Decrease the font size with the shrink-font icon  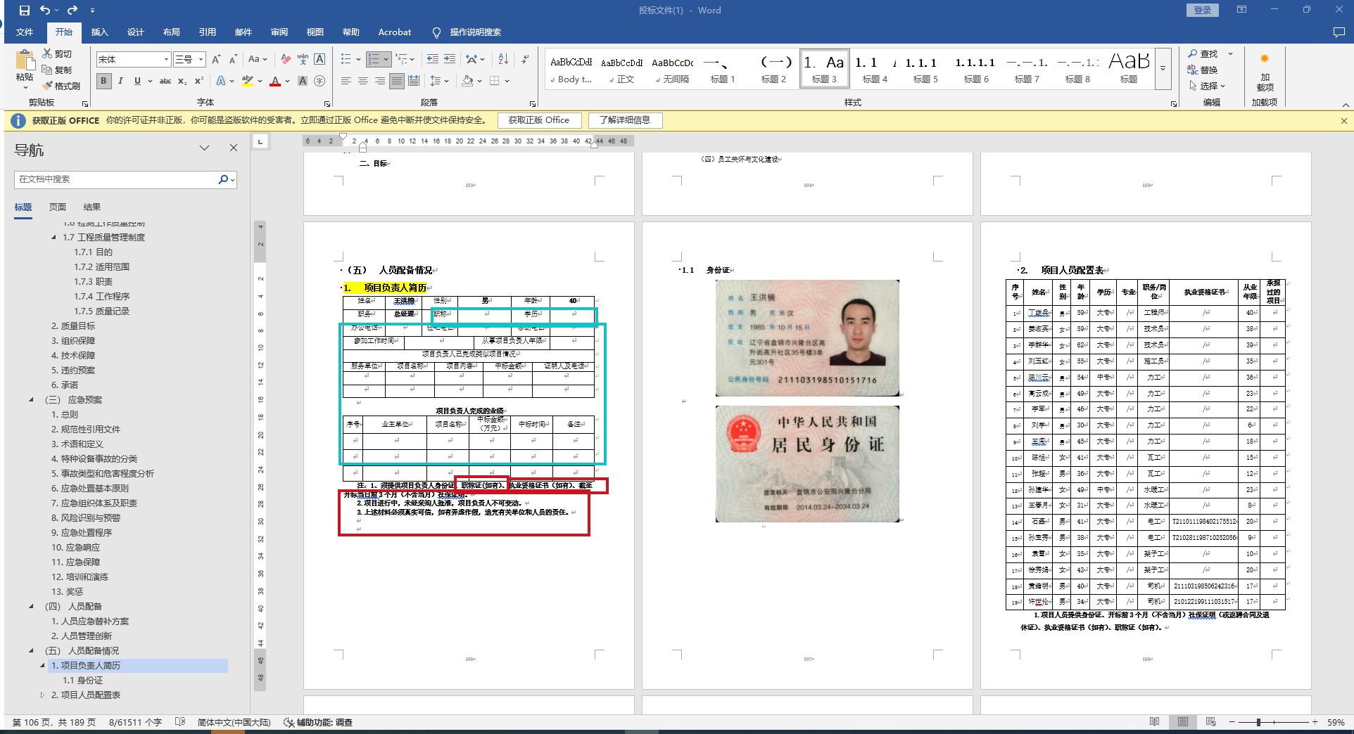click(x=233, y=60)
